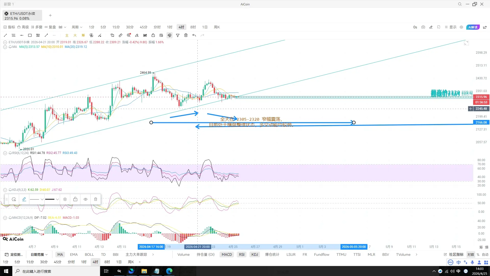This screenshot has height=276, width=490.
Task: Select the parallel lines drawing tool
Action: [14, 35]
